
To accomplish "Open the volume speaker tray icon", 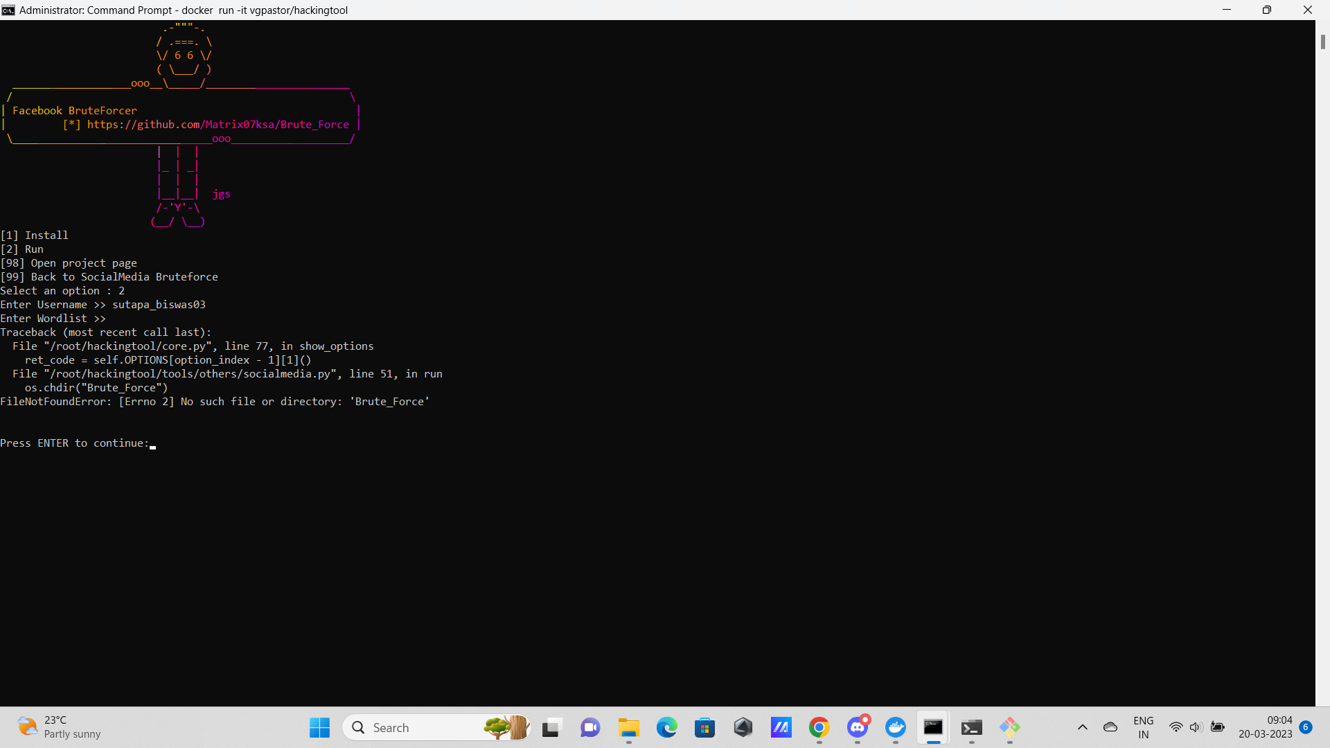I will click(x=1196, y=727).
